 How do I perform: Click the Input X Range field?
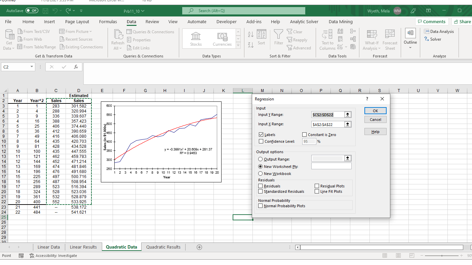pos(328,124)
